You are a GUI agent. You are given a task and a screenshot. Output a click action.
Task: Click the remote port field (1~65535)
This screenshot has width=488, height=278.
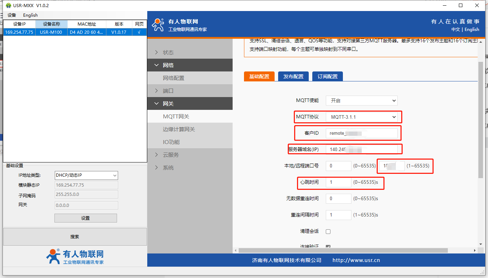click(392, 166)
